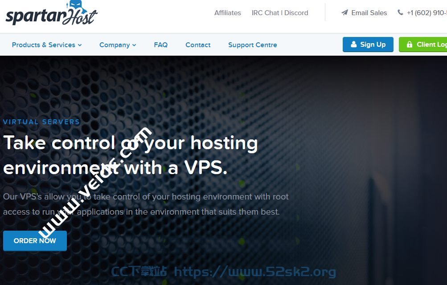This screenshot has height=285, width=447.
Task: Visit the Support Centre link
Action: coord(253,45)
